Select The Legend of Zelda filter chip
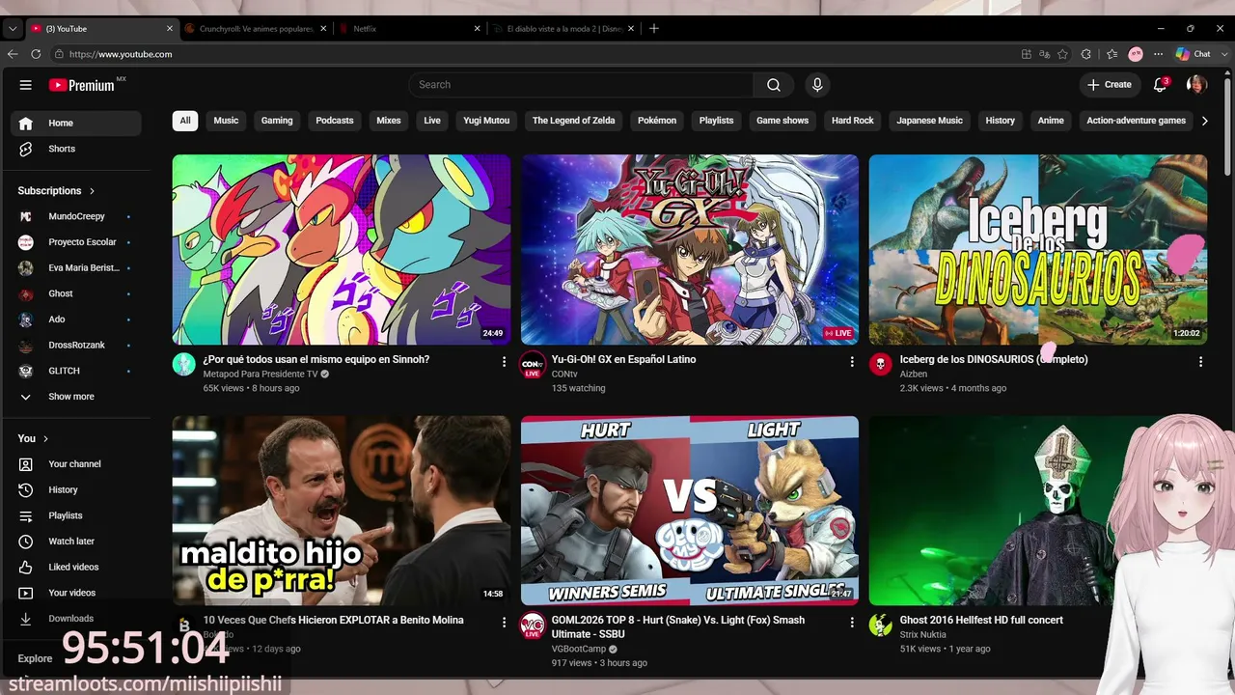 [x=573, y=121]
